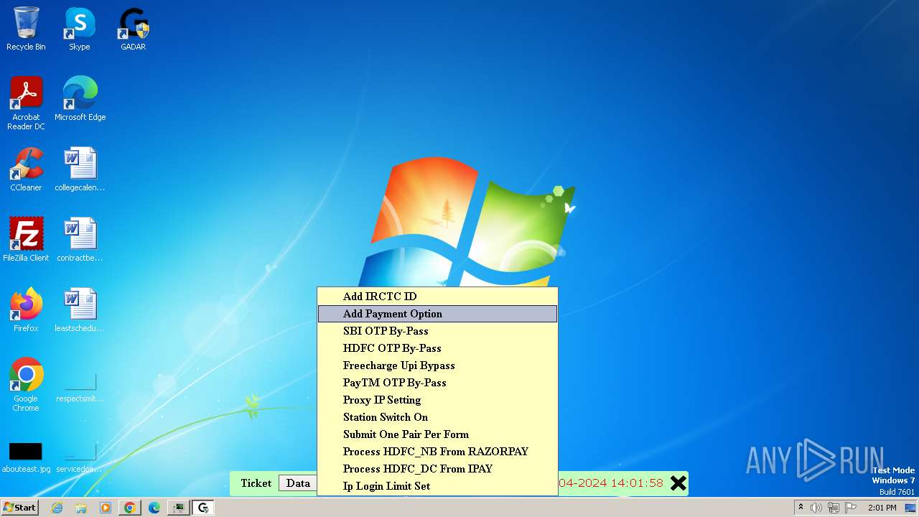
Task: Launch Skype from the desktop
Action: (80, 29)
